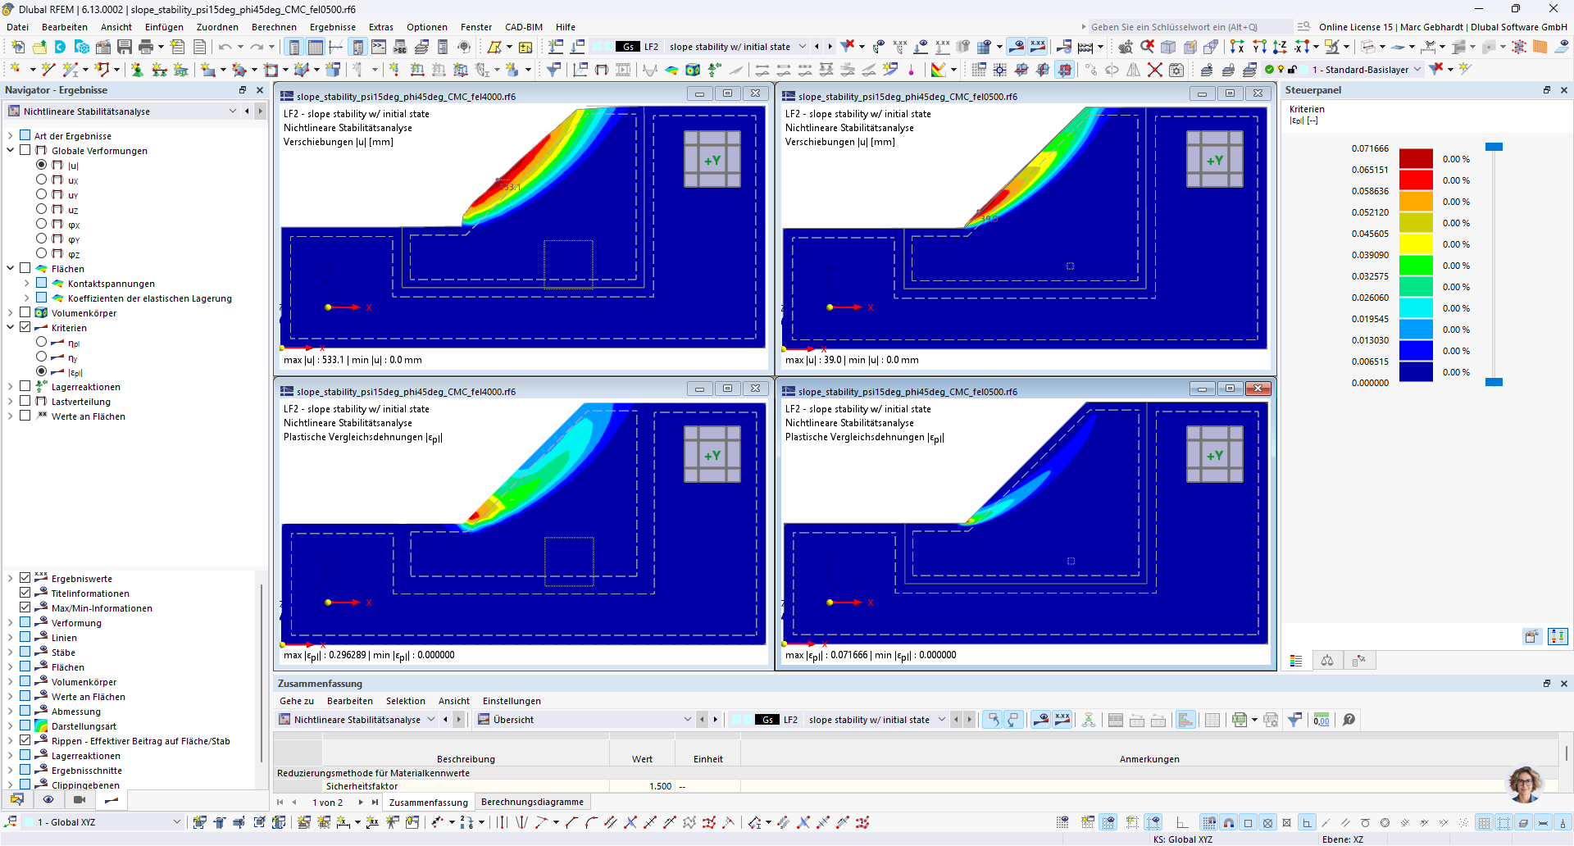1574x846 pixels.
Task: Click the new line tool icon
Action: point(48,70)
